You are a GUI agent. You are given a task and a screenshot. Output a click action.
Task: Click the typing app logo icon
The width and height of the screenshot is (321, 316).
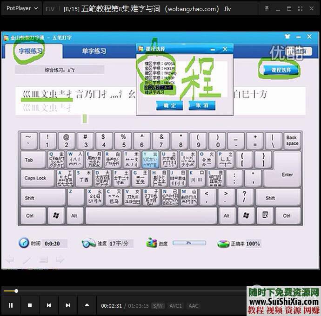pos(6,38)
